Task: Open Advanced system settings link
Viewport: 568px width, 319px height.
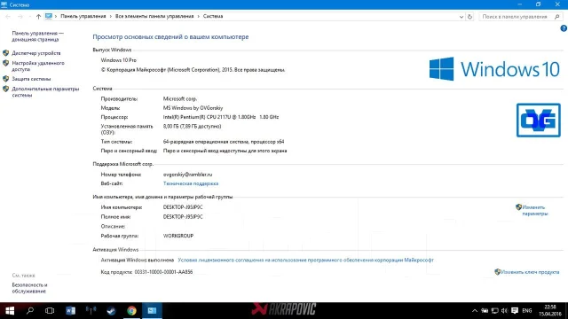Action: coord(45,92)
